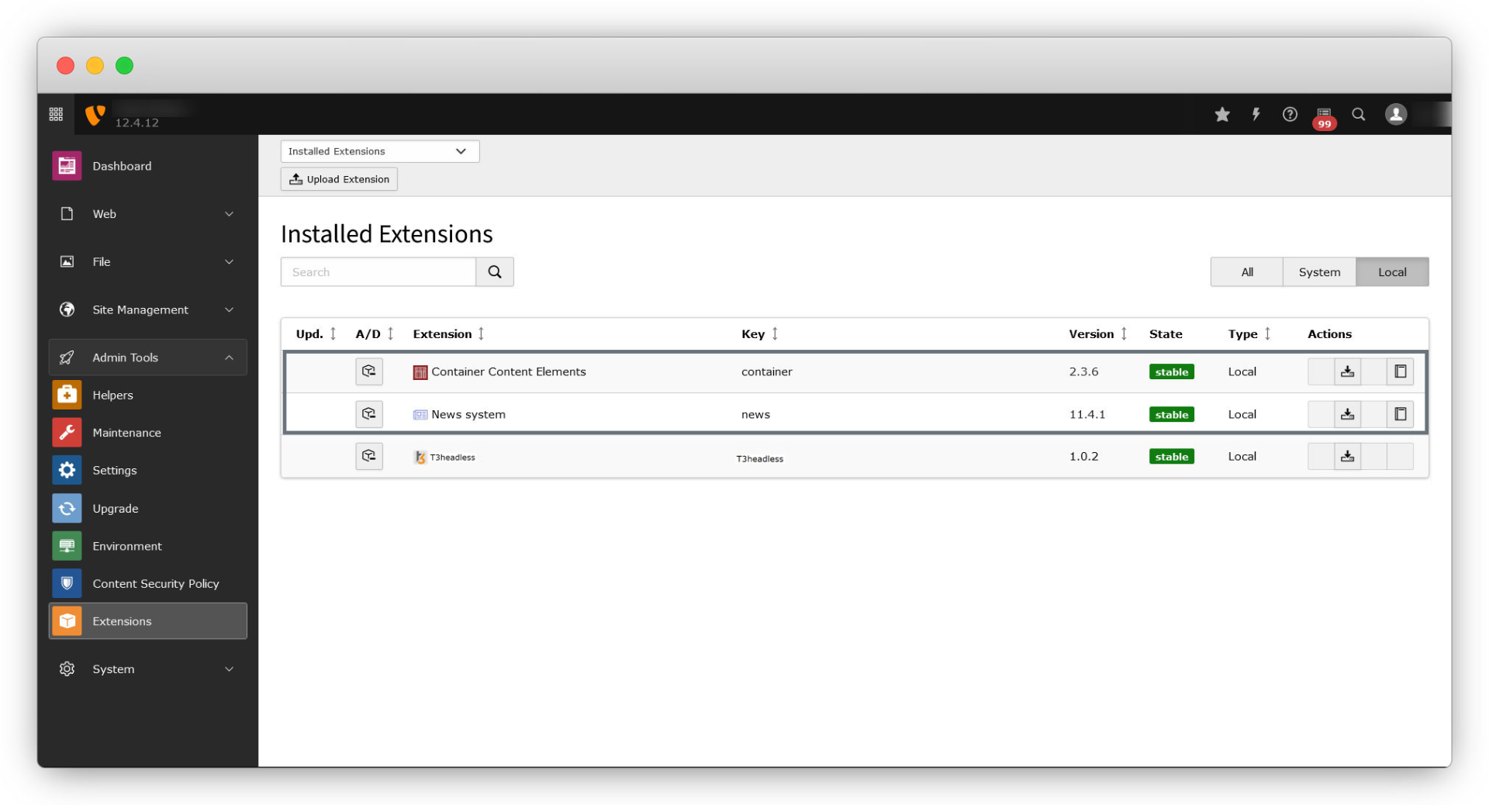Click the Upload Extension button
The width and height of the screenshot is (1489, 805).
339,179
